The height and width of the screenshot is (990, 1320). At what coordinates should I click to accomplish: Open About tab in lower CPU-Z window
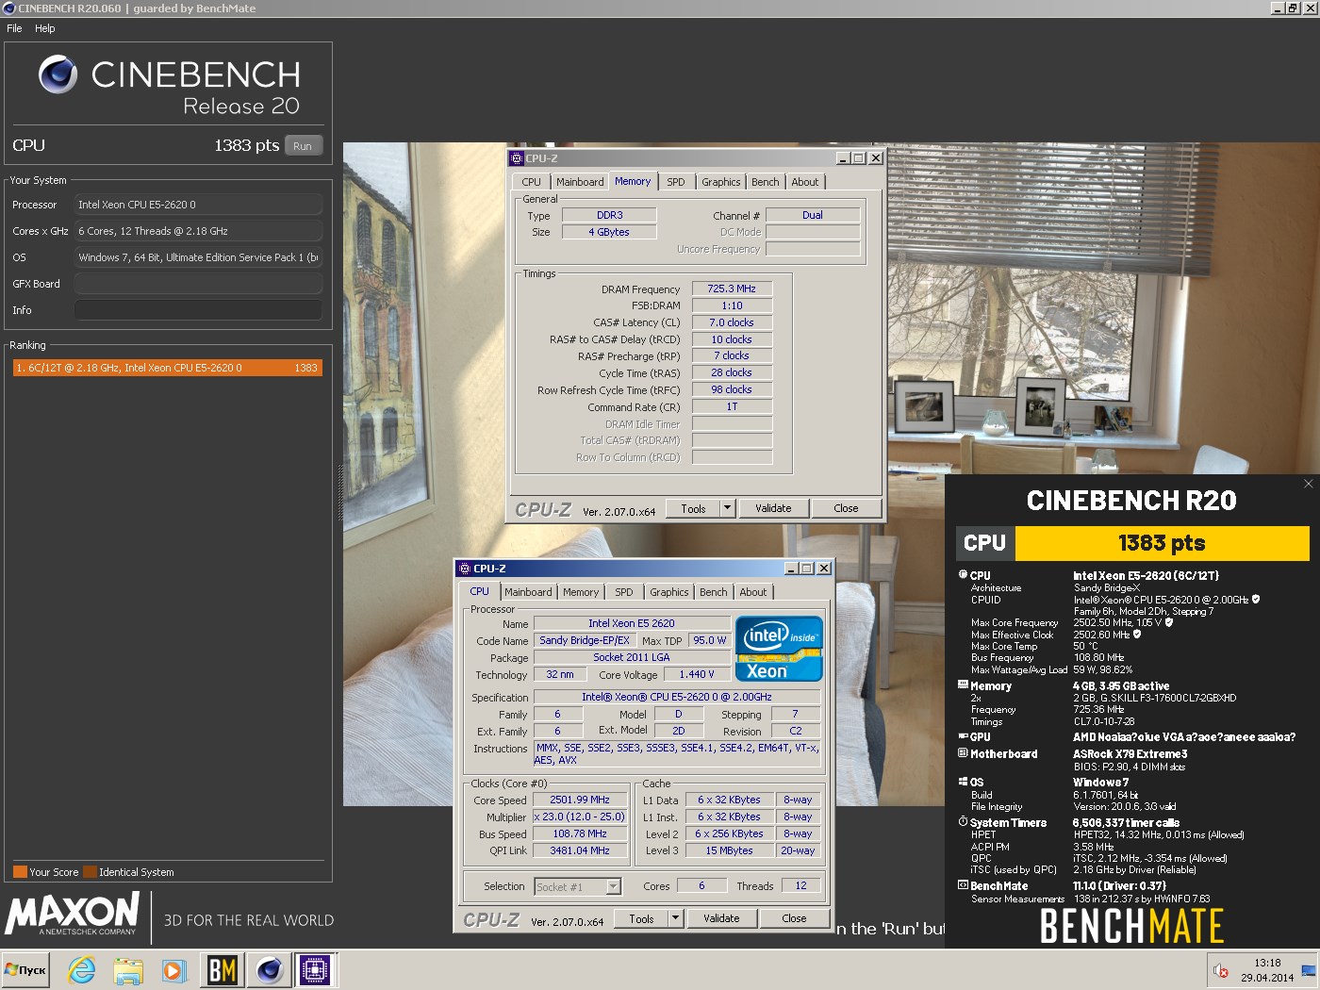[x=753, y=592]
